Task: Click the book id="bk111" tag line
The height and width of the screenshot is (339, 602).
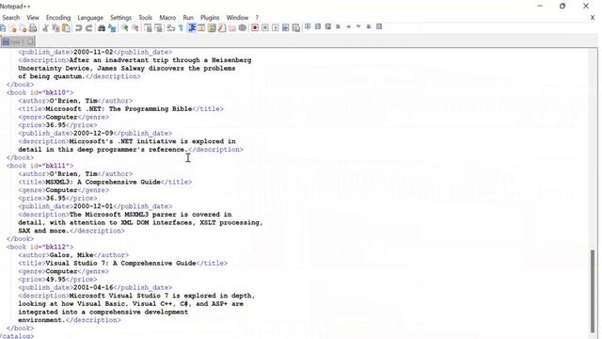Action: pos(40,166)
